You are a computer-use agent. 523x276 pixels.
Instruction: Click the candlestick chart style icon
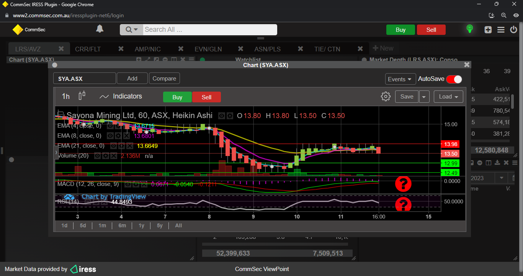click(82, 96)
